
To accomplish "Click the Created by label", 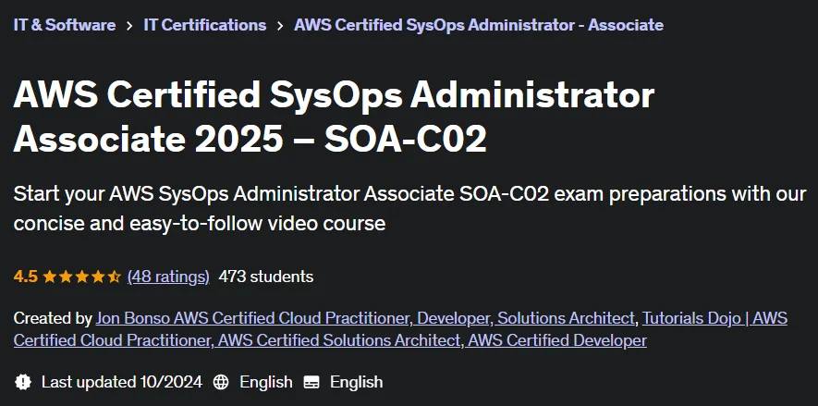I will pos(53,318).
